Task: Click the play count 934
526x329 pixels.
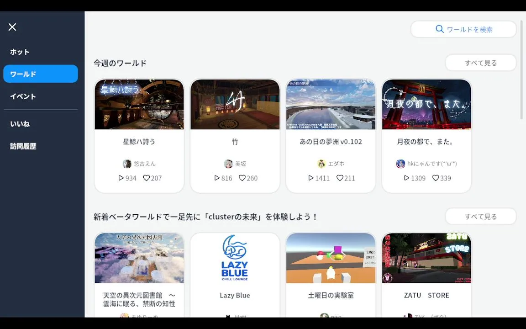Action: [x=131, y=178]
